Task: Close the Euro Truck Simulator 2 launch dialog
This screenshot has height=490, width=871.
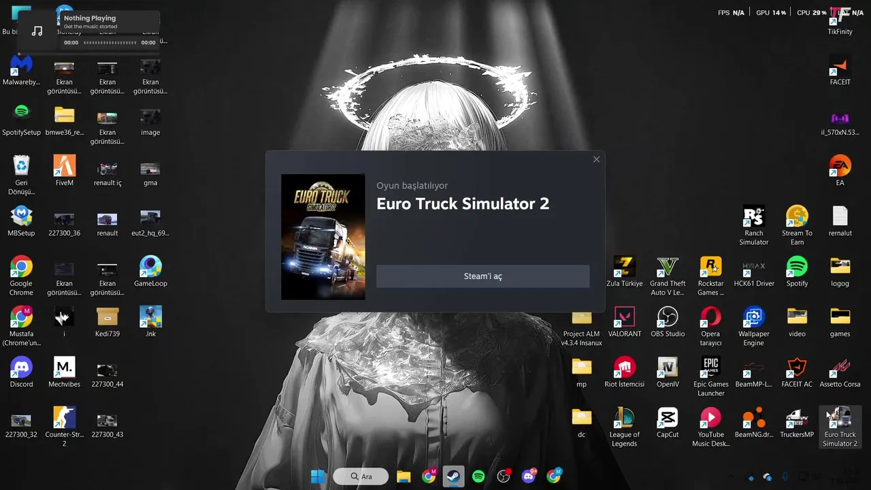Action: (596, 159)
